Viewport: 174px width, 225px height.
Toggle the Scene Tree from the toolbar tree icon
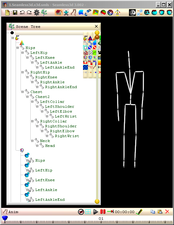click(x=44, y=13)
